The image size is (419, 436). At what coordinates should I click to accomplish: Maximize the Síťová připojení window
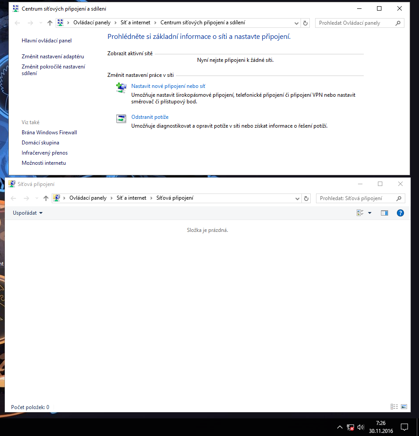[380, 184]
